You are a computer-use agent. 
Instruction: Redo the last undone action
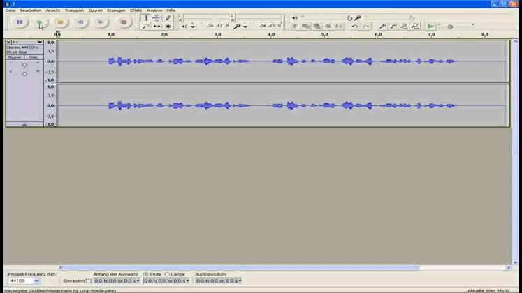(x=366, y=27)
